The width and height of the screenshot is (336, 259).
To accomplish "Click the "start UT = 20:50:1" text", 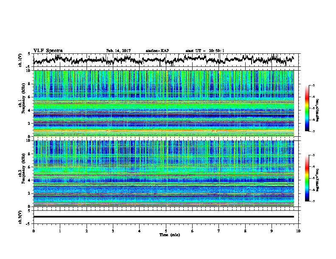I will pos(205,51).
